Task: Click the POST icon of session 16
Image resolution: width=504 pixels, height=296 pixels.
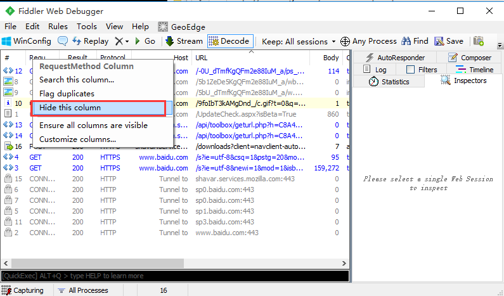Action: coord(8,146)
